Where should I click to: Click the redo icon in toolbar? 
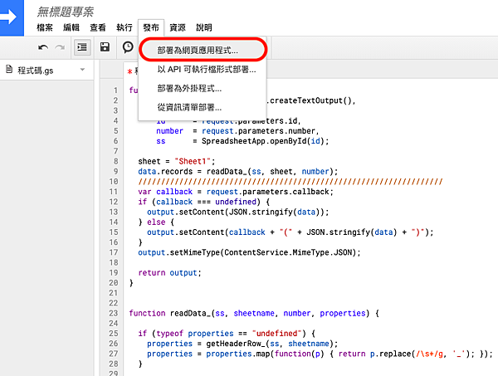[60, 47]
